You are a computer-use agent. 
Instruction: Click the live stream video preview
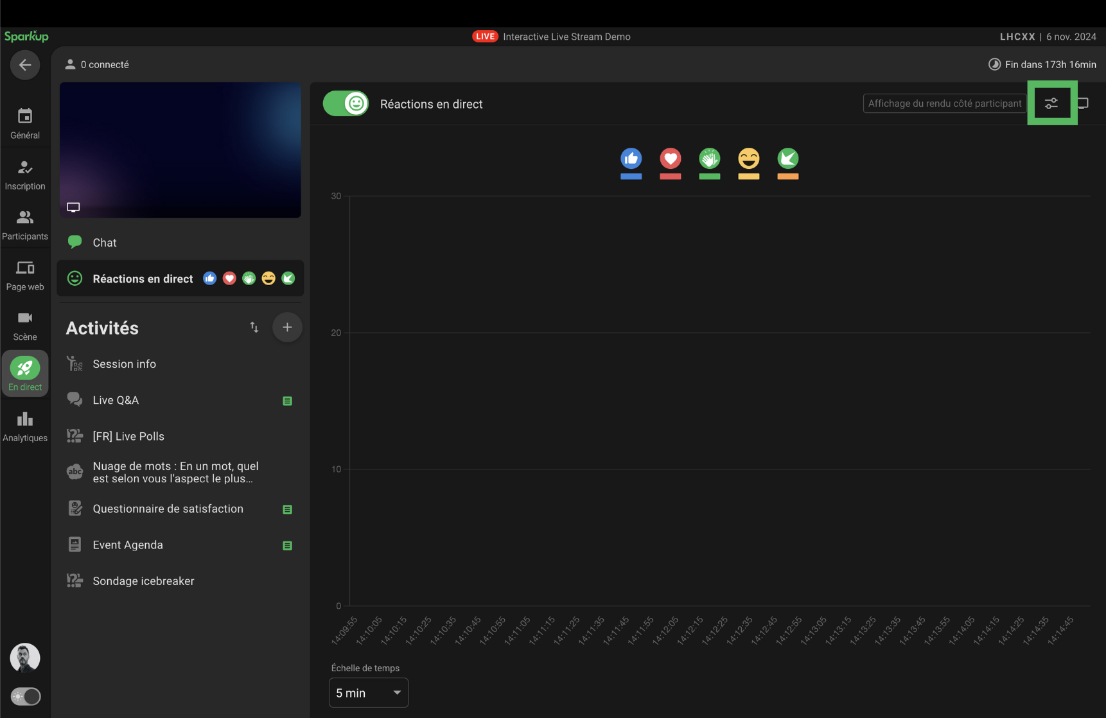[x=180, y=150]
